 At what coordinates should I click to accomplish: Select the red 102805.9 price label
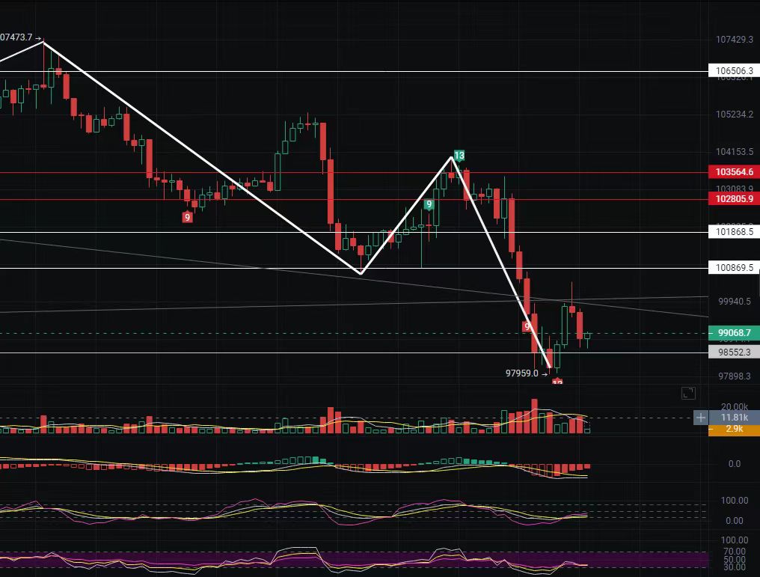[733, 199]
